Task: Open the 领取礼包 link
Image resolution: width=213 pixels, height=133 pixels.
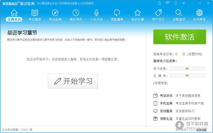Action: pos(166,119)
